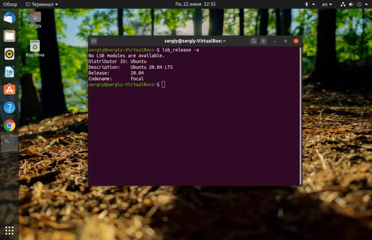Open the Терминал app menu in top bar
Viewport: 372px width, 240px height.
(x=42, y=4)
